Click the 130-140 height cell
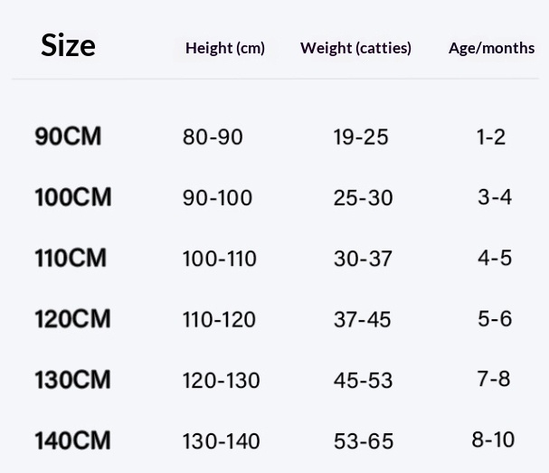 pos(221,441)
